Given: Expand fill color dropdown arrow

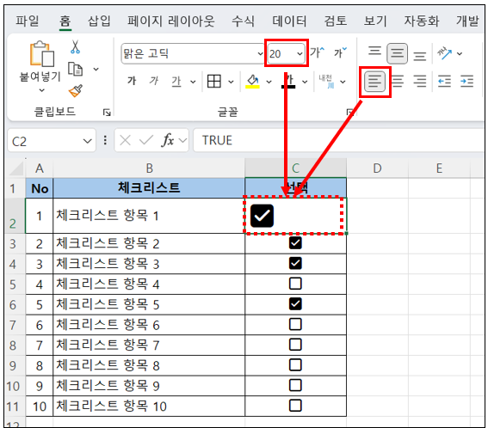Looking at the screenshot, I should coord(269,82).
